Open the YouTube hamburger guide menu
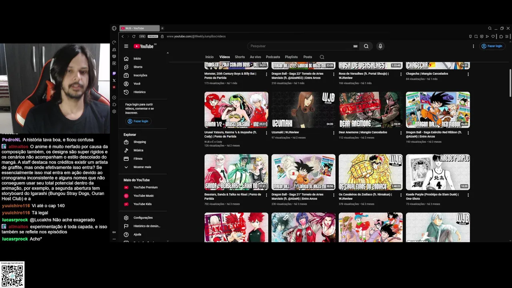The height and width of the screenshot is (288, 512). tap(126, 46)
